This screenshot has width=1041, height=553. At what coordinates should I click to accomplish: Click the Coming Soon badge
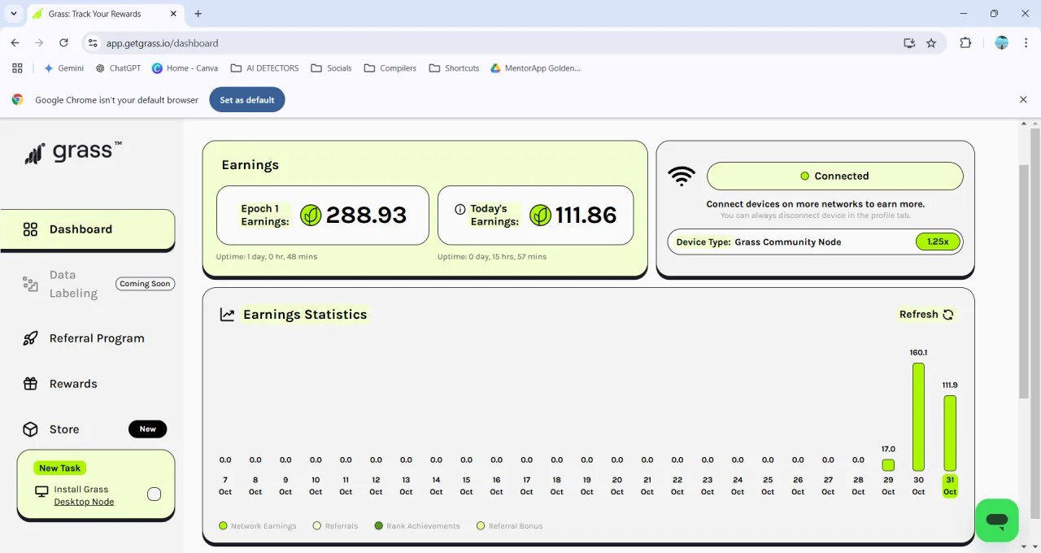145,284
